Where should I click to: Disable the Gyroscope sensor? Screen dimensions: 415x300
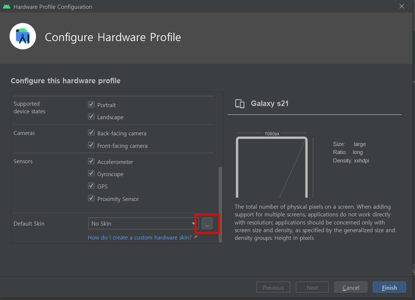91,173
